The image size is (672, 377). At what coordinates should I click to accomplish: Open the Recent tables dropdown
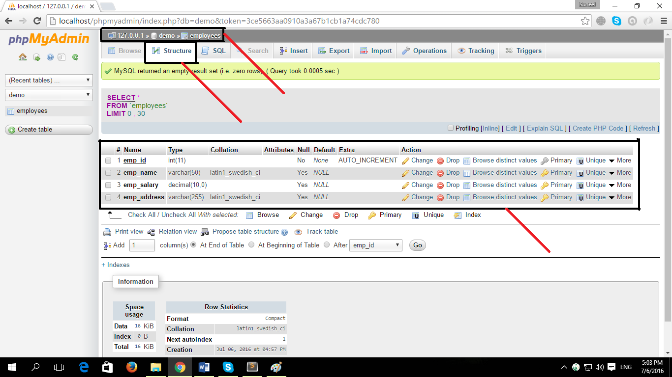coord(48,80)
